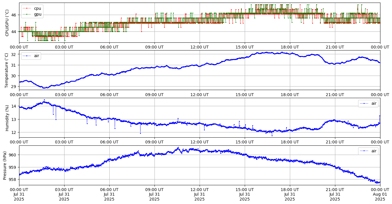Click 18:00 UT Jul 31 label under Pressure plot
This screenshot has width=392, height=204.
tap(290, 194)
